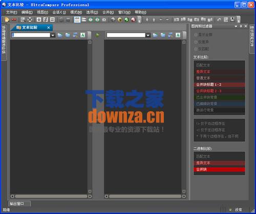Open the overflow chevron at the far right toolbar end
256x214 pixels.
click(x=239, y=20)
